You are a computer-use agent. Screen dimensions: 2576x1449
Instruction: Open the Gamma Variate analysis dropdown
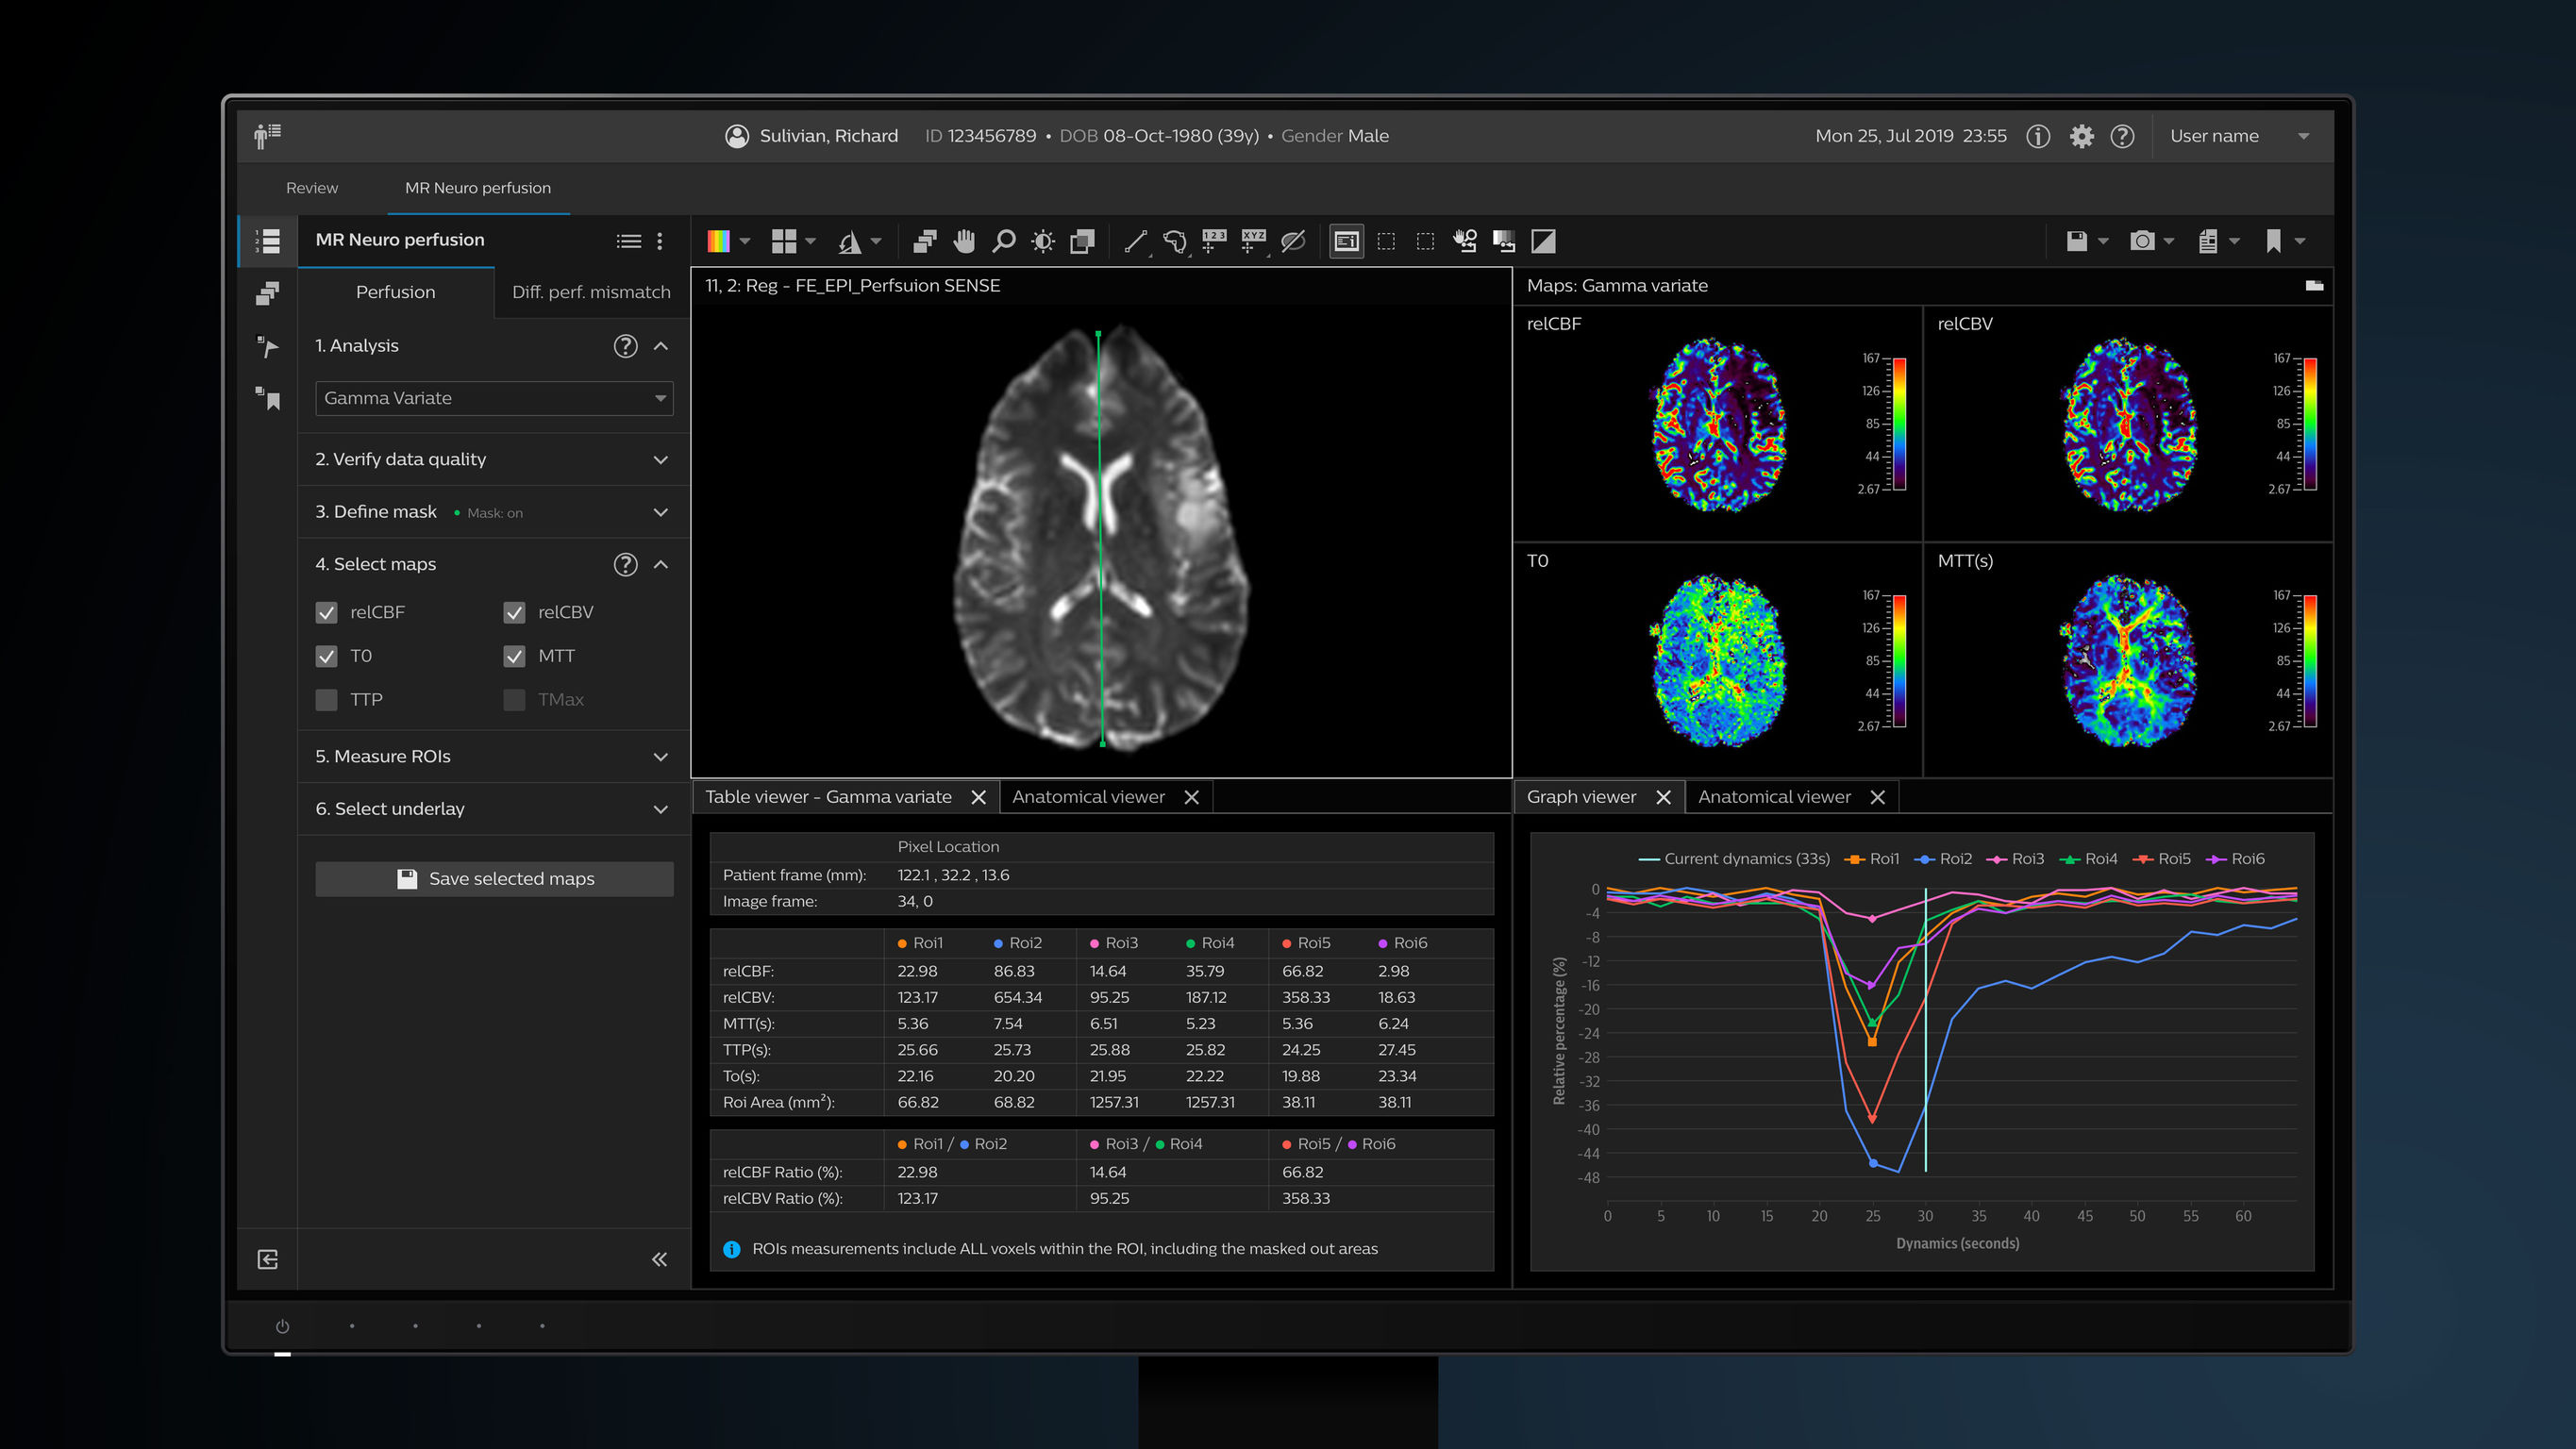493,398
